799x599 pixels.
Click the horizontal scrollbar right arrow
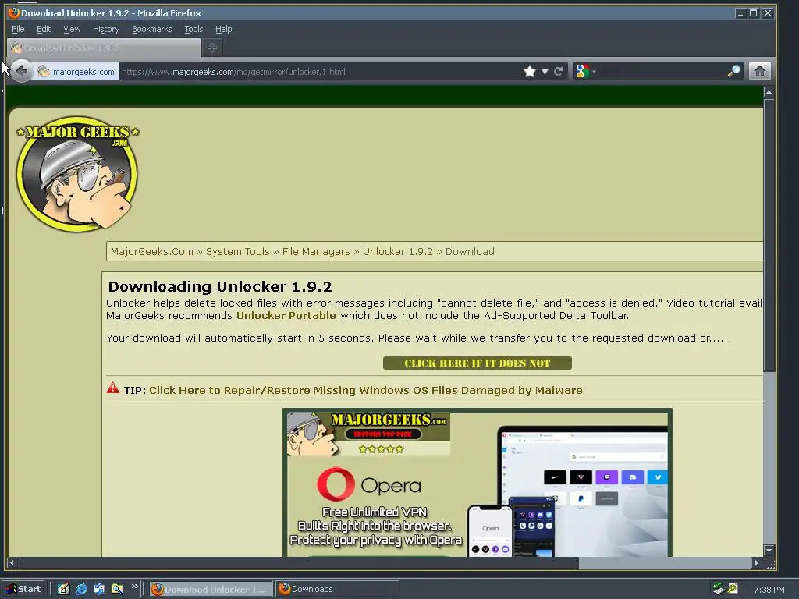757,563
